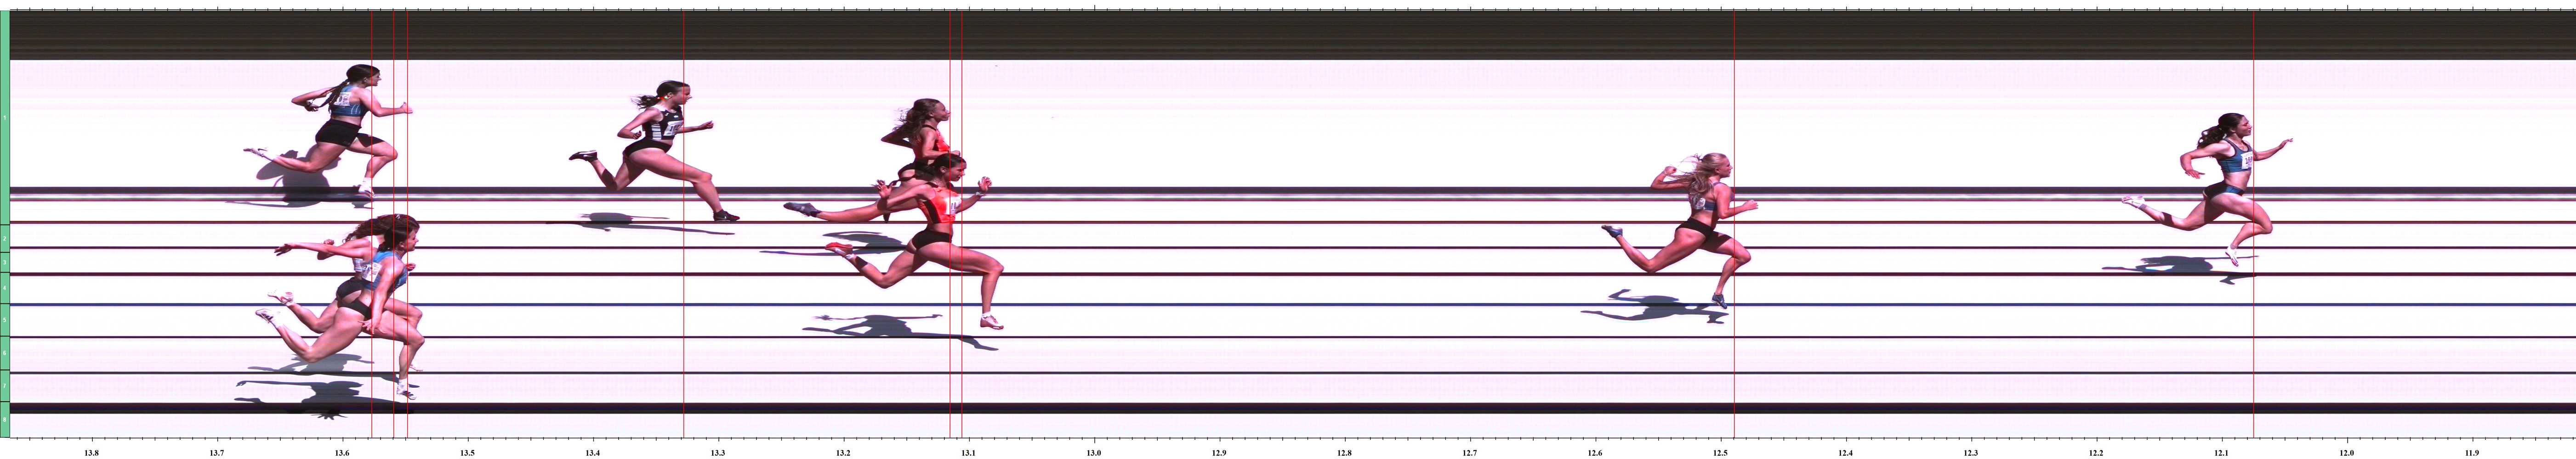Select the lane 5 label
Viewport: 2576px width, 459px height.
tap(5, 320)
